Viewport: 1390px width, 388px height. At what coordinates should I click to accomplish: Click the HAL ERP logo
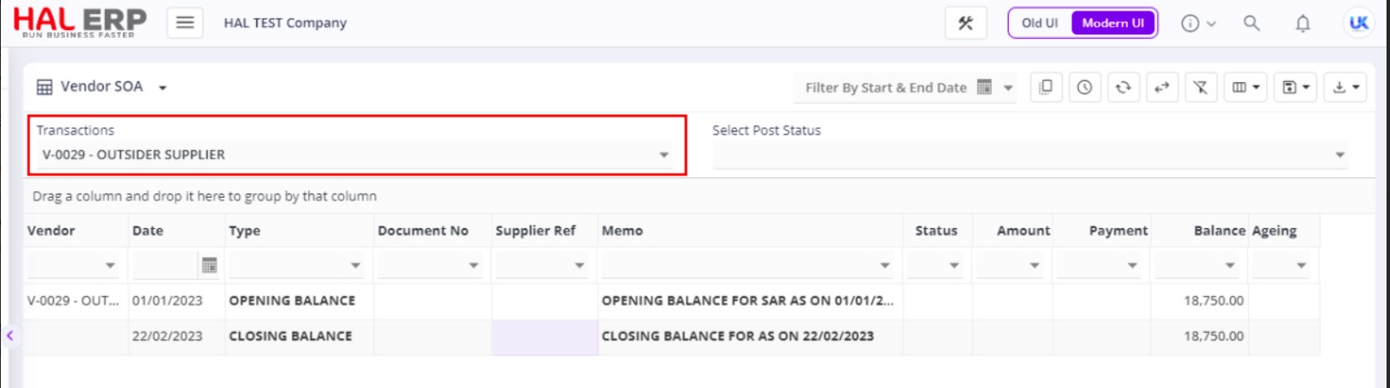(x=80, y=22)
